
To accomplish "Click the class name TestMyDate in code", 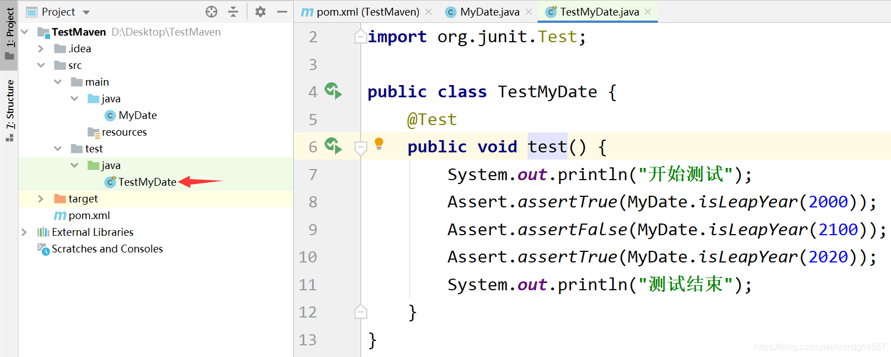I will tap(548, 92).
